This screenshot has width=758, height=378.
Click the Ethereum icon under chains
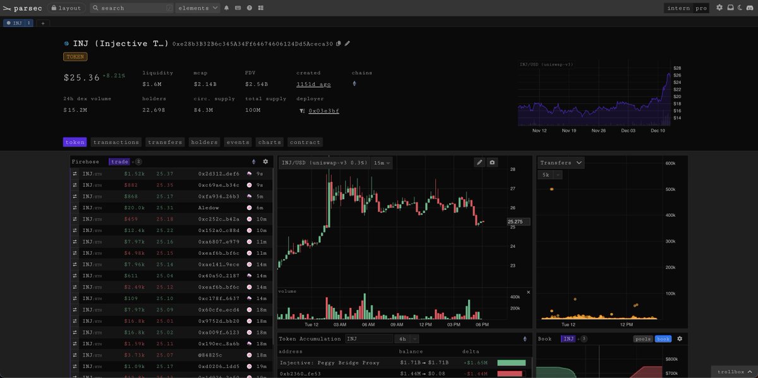[x=354, y=83]
